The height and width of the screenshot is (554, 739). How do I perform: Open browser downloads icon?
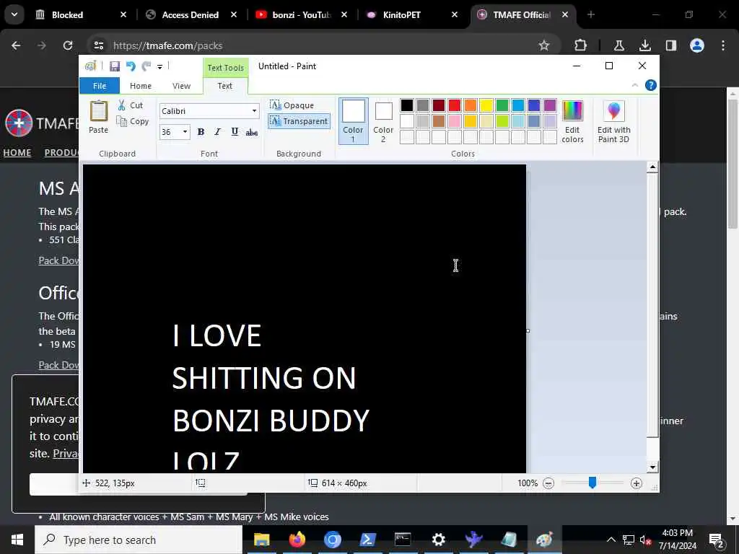[644, 45]
